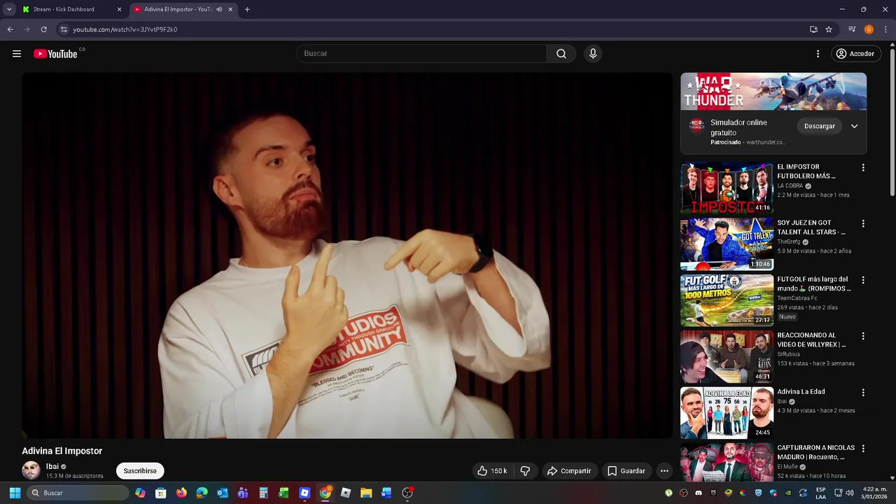The height and width of the screenshot is (504, 896).
Task: Sign in with the Acceder button
Action: (x=855, y=54)
